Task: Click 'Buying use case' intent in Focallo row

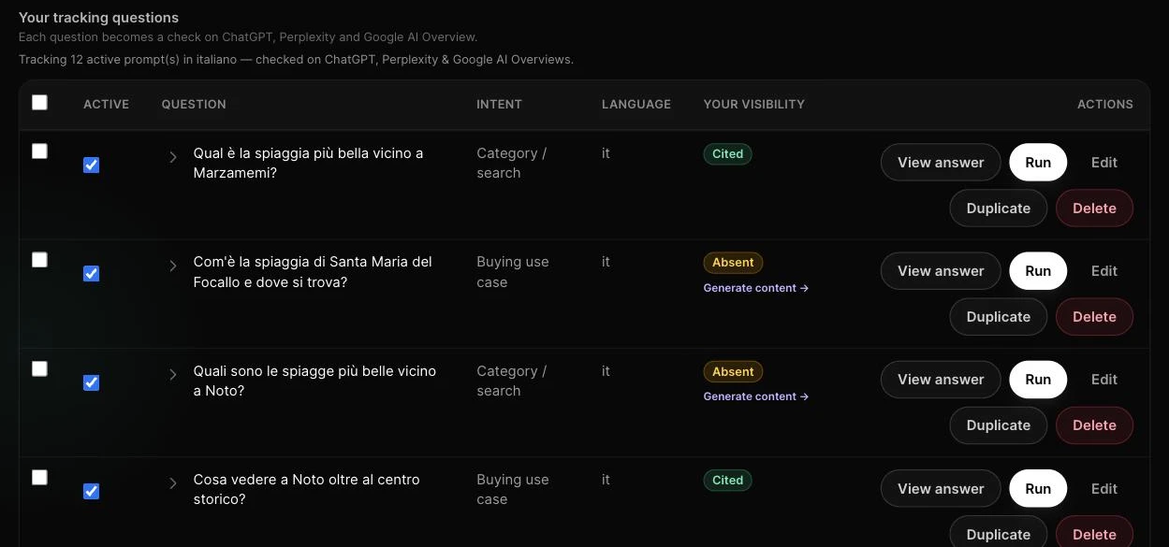Action: pos(512,272)
